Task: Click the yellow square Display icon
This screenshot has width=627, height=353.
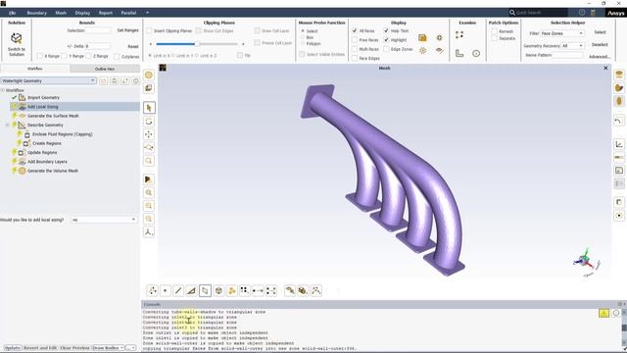Action: point(422,37)
